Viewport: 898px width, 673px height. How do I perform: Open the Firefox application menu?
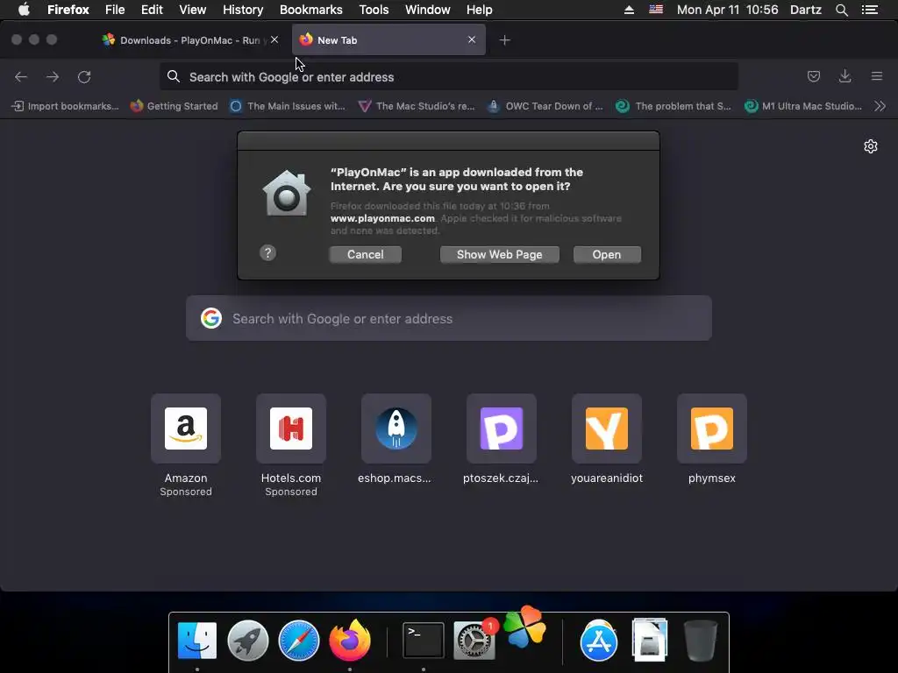[x=68, y=10]
